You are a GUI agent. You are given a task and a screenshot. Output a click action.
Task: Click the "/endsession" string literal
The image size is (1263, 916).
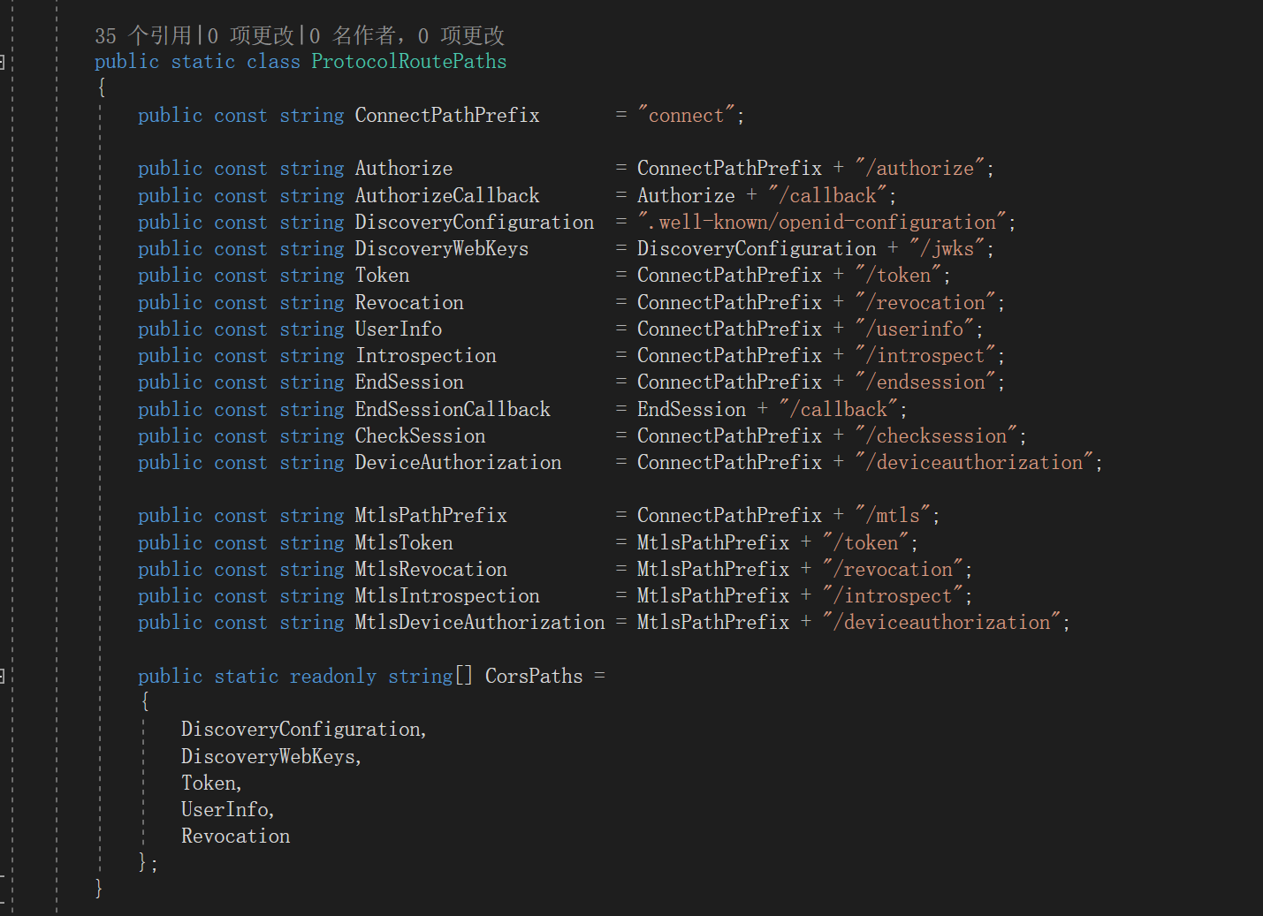coord(925,382)
